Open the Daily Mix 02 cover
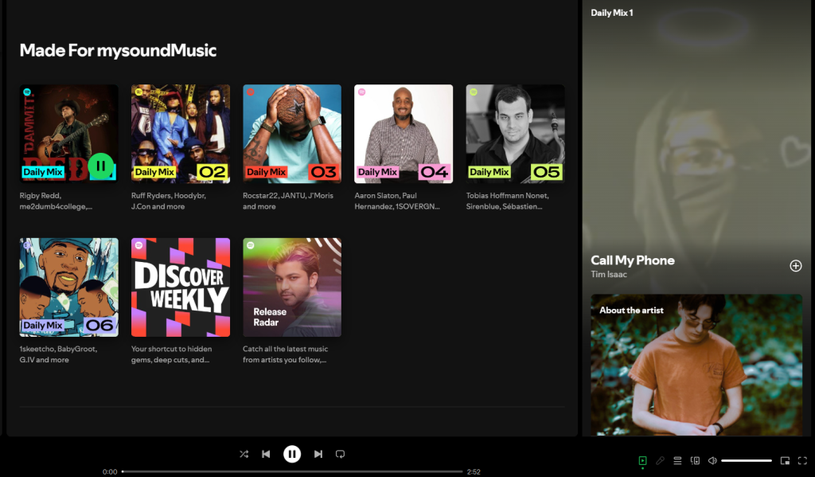The width and height of the screenshot is (815, 477). pos(181,134)
